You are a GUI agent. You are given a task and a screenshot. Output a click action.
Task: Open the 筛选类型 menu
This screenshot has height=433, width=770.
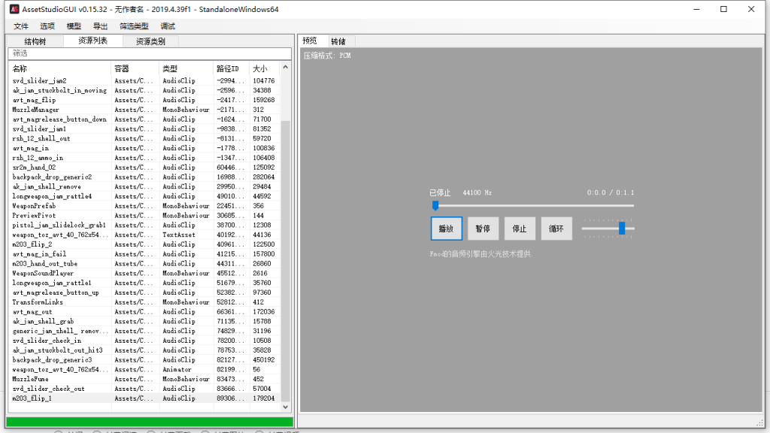[x=134, y=26]
